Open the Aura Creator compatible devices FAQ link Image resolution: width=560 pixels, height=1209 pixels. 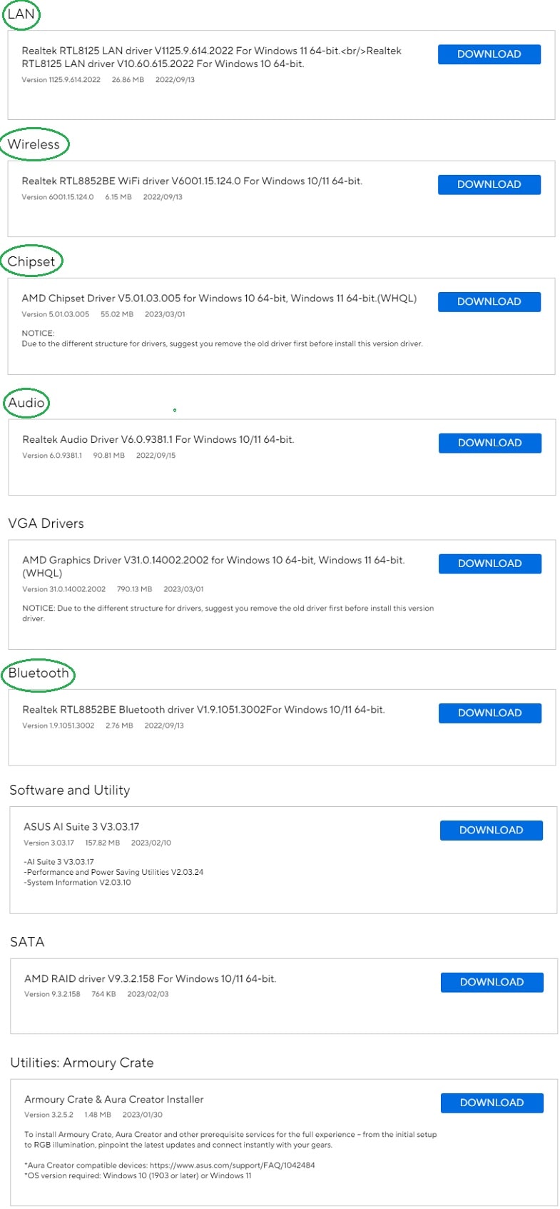(232, 1165)
